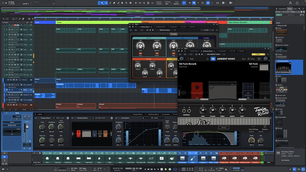Click Save in the Ambient Wash preset header

pyautogui.click(x=244, y=59)
